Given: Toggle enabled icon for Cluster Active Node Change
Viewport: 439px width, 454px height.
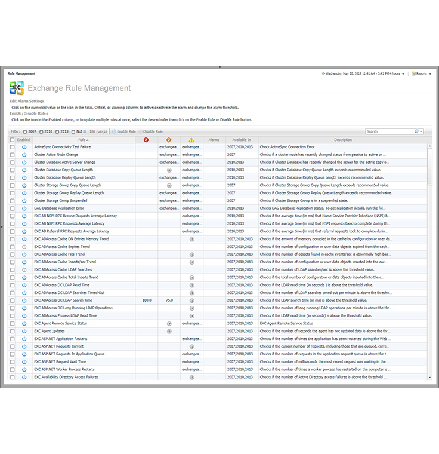Looking at the screenshot, I should (24, 155).
